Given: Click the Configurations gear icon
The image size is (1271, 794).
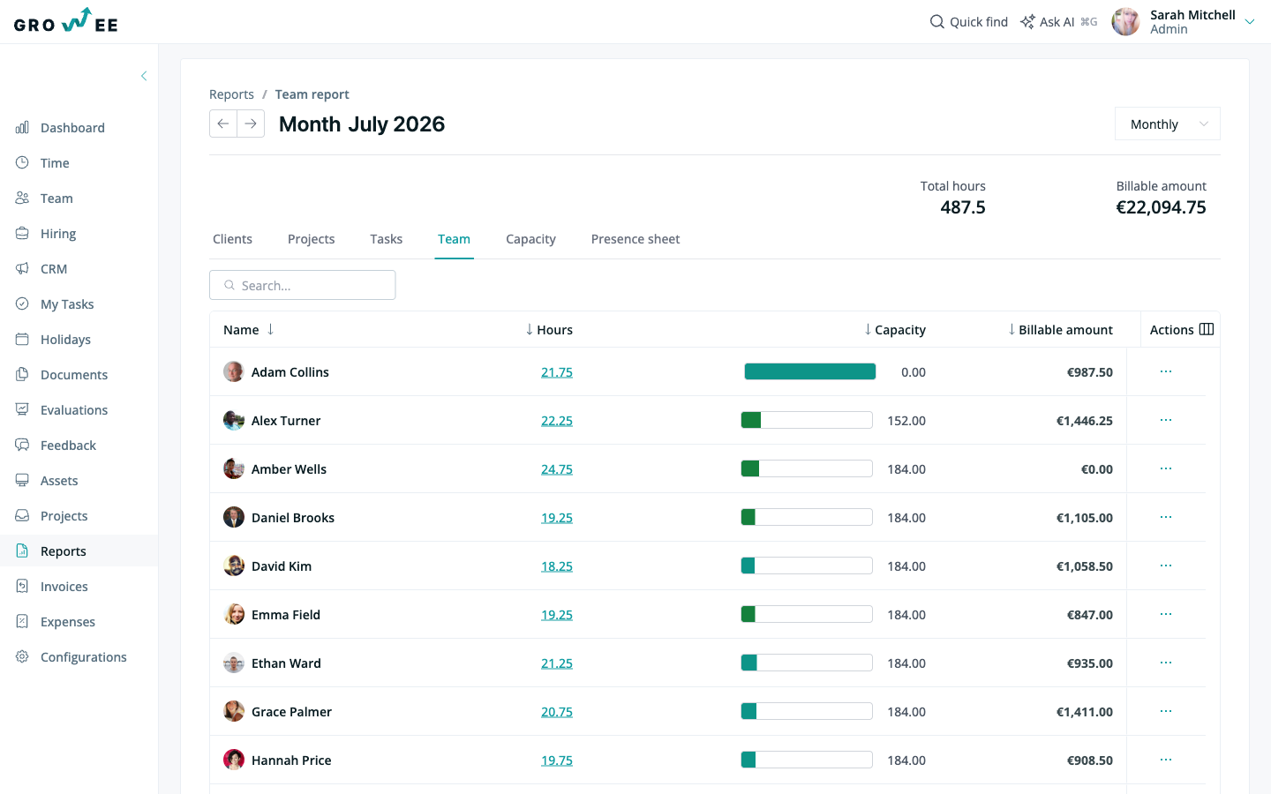Looking at the screenshot, I should pyautogui.click(x=22, y=657).
